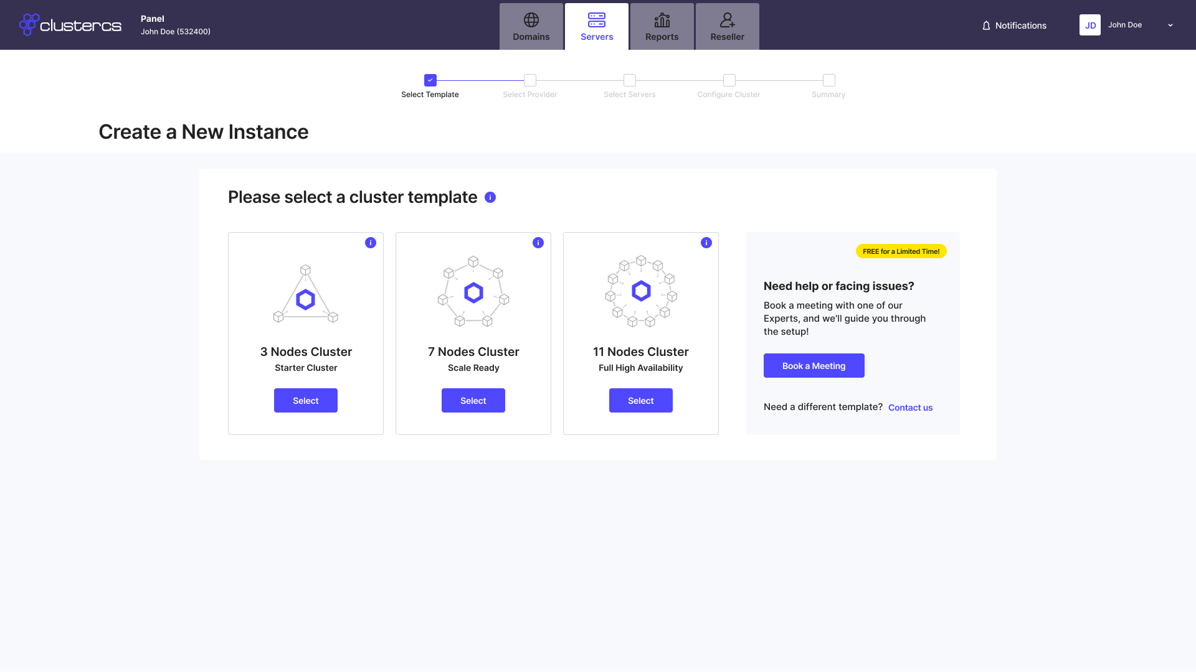Image resolution: width=1196 pixels, height=672 pixels.
Task: Open the Reports tab
Action: pos(662,27)
